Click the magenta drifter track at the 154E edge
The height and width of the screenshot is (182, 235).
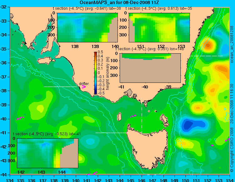(227, 140)
